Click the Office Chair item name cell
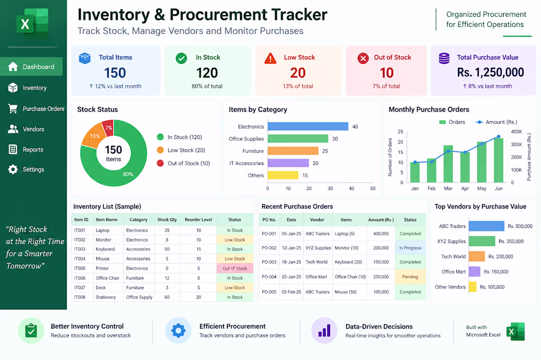This screenshot has width=541, height=360. point(107,278)
